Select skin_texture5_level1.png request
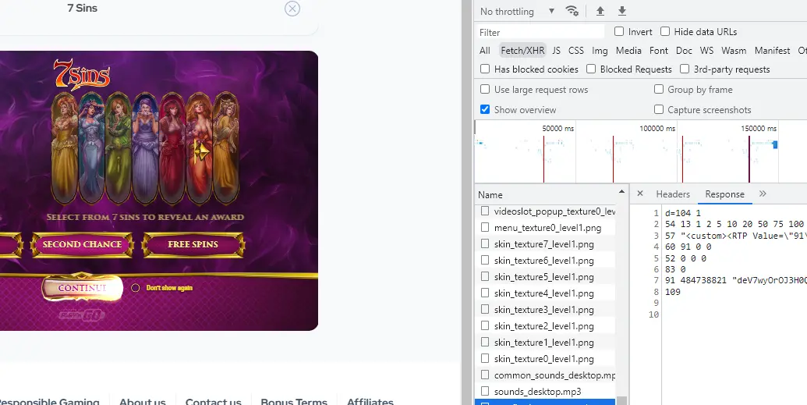The width and height of the screenshot is (807, 405). point(546,277)
